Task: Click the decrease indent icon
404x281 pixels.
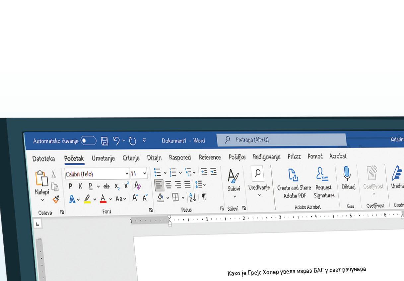Action: pyautogui.click(x=204, y=172)
